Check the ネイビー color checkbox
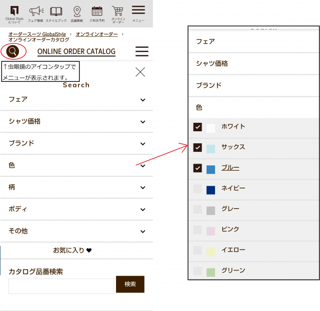This screenshot has height=311, width=320. (x=197, y=189)
